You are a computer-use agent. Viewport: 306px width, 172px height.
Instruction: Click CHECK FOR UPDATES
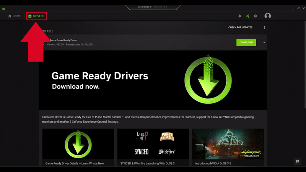(x=240, y=28)
